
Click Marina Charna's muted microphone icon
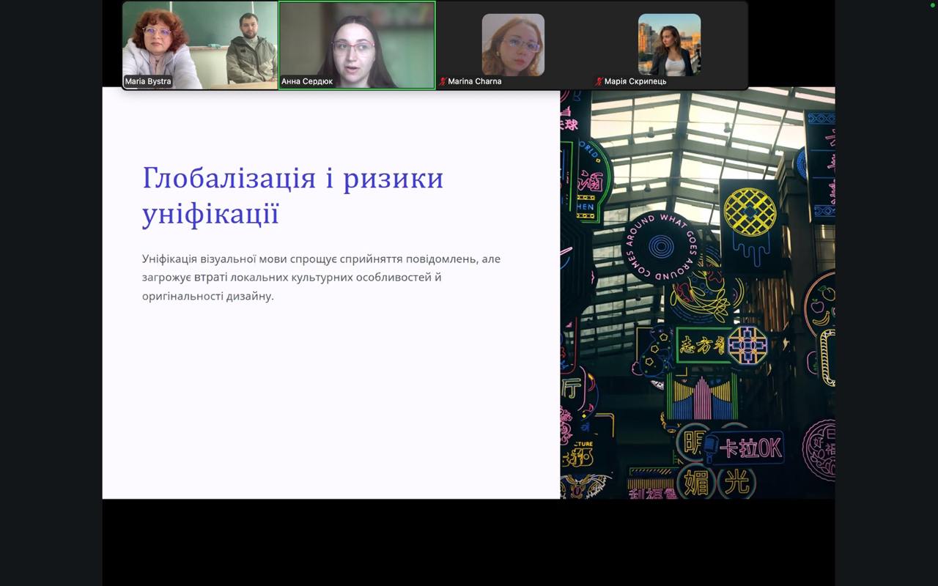click(x=443, y=81)
